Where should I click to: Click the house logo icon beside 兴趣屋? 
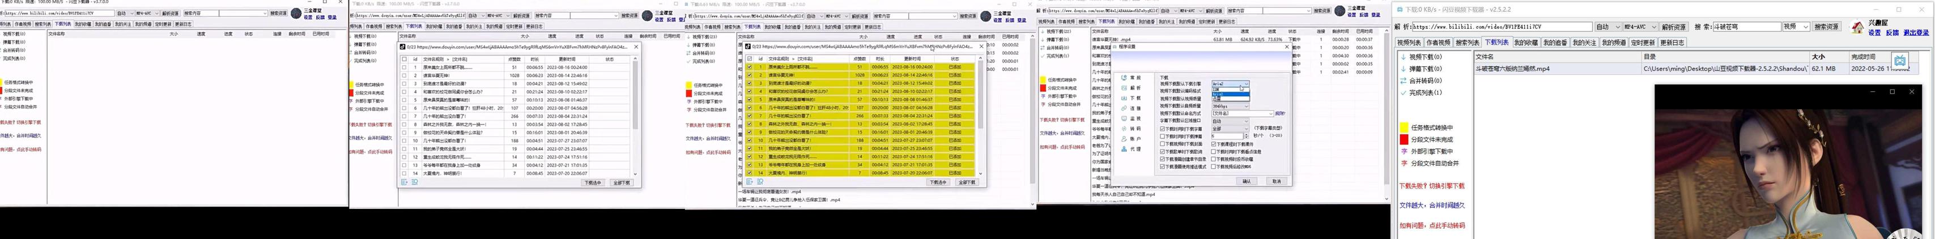point(1857,27)
